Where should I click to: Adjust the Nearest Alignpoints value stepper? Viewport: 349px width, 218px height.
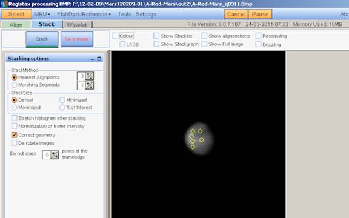90,76
